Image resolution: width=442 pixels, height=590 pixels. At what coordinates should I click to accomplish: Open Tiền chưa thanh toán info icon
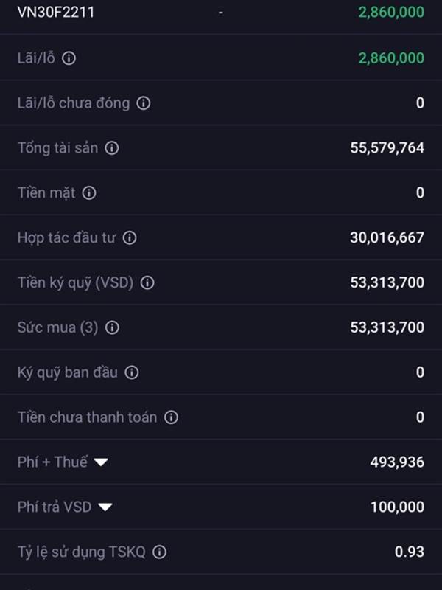[x=171, y=417]
